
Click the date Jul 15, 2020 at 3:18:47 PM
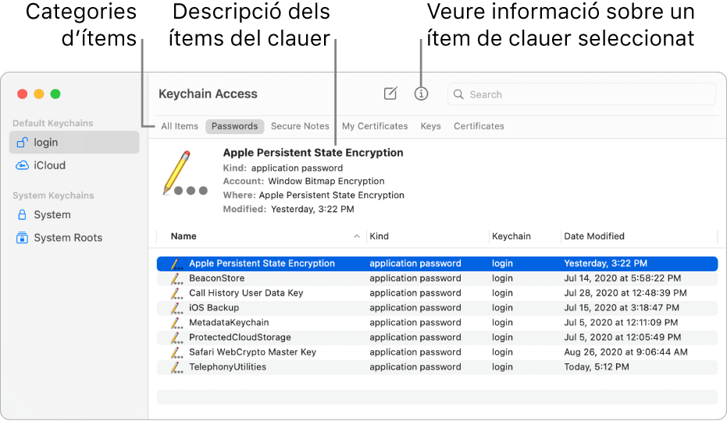[622, 308]
